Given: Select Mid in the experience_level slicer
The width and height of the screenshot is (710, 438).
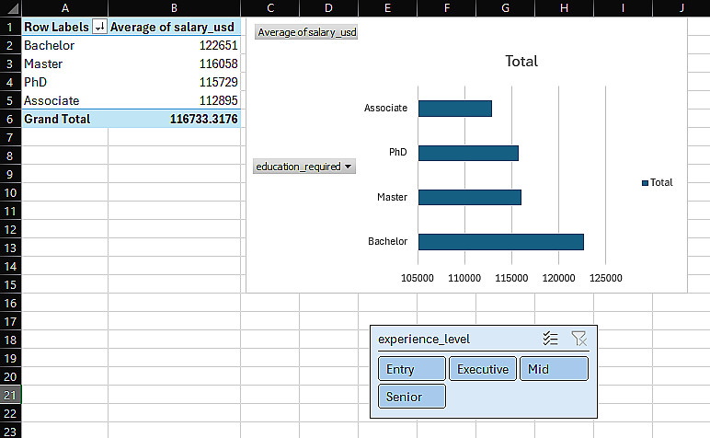Looking at the screenshot, I should tap(554, 369).
